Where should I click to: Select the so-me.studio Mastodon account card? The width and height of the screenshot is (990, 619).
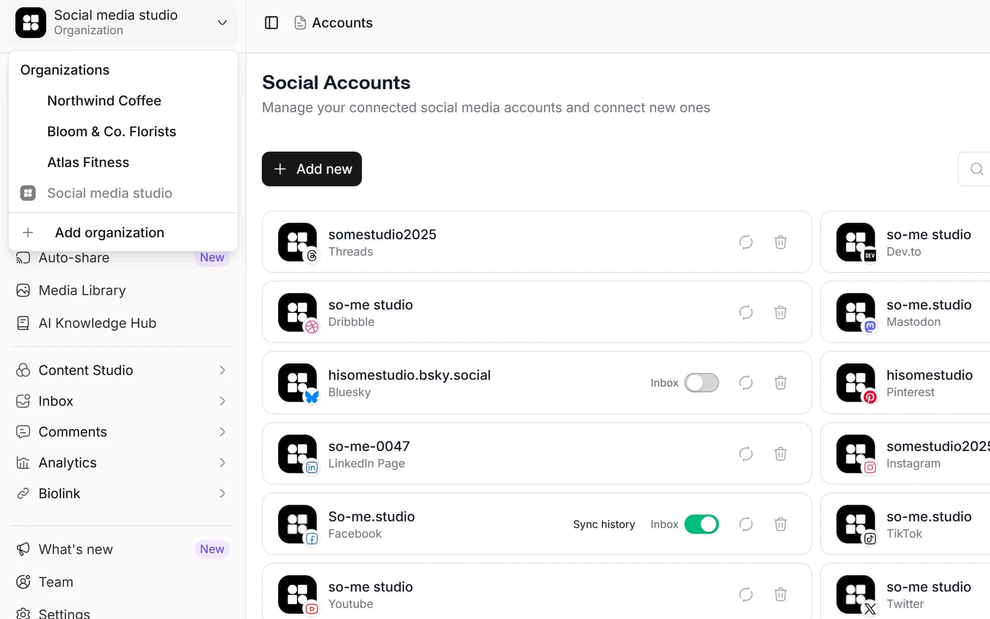[x=905, y=312]
